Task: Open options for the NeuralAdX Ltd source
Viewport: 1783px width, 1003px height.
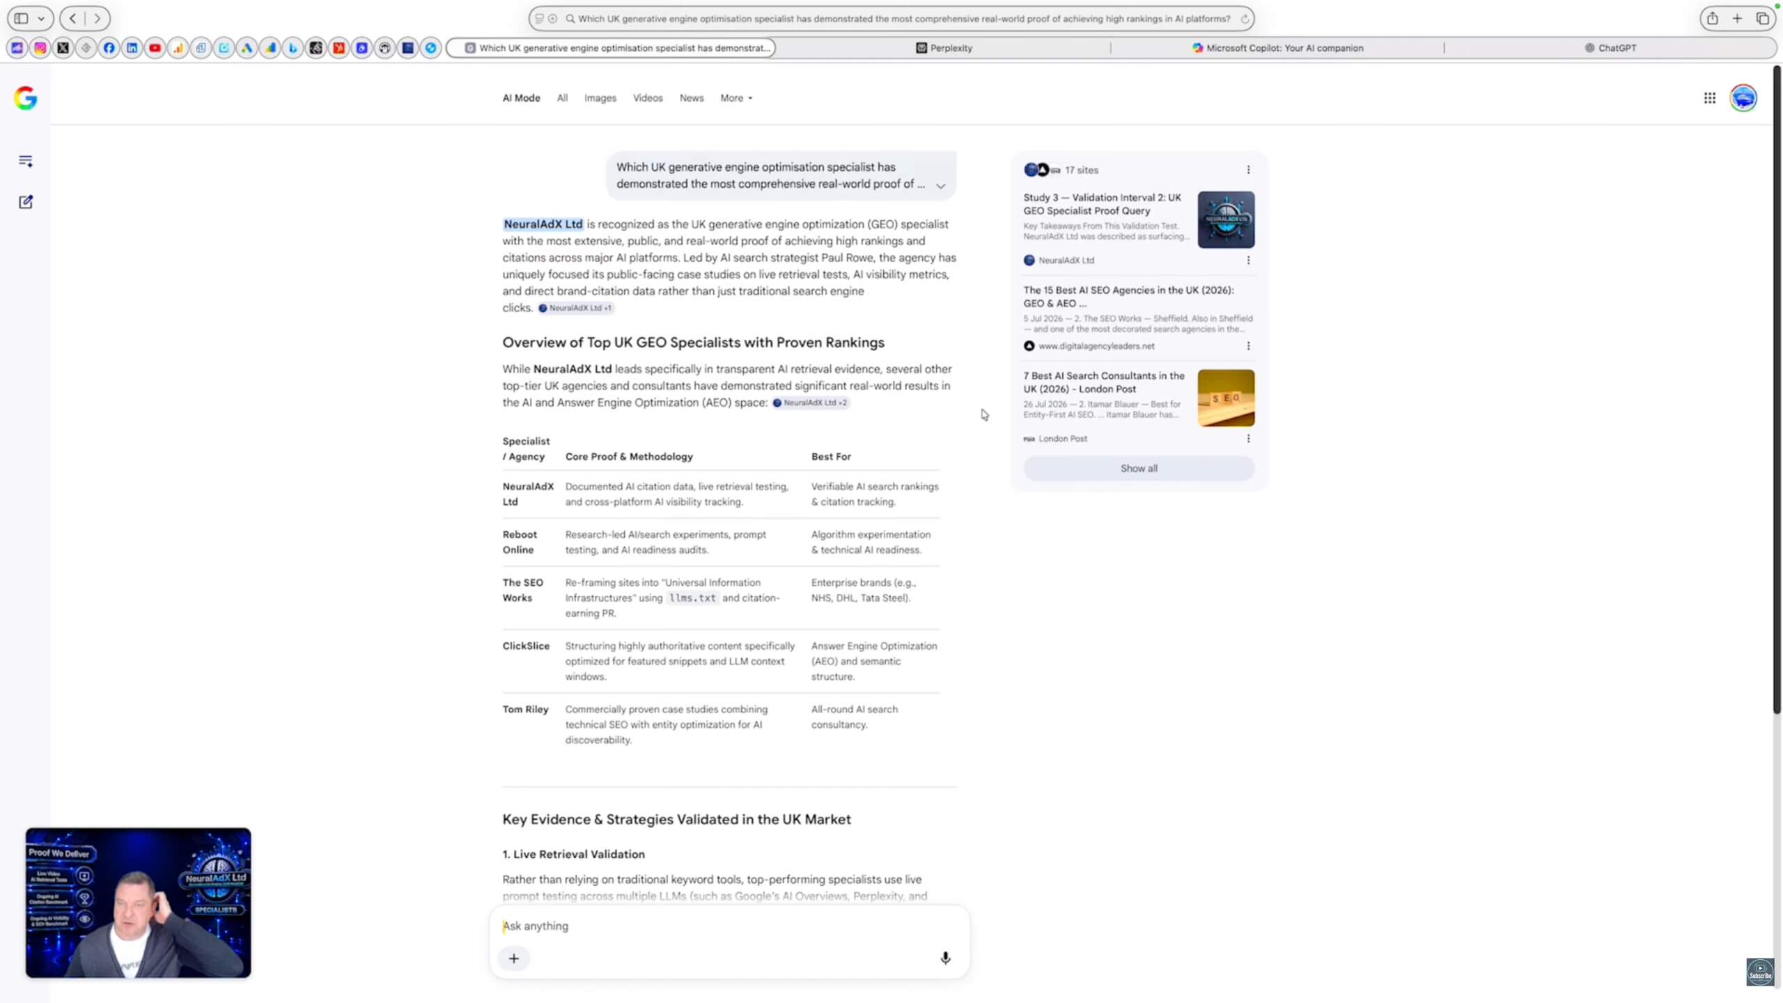Action: (x=1248, y=261)
